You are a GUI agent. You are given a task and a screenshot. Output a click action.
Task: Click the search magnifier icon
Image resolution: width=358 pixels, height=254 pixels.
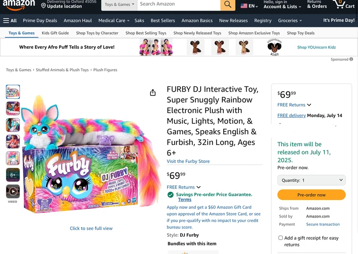tap(228, 5)
